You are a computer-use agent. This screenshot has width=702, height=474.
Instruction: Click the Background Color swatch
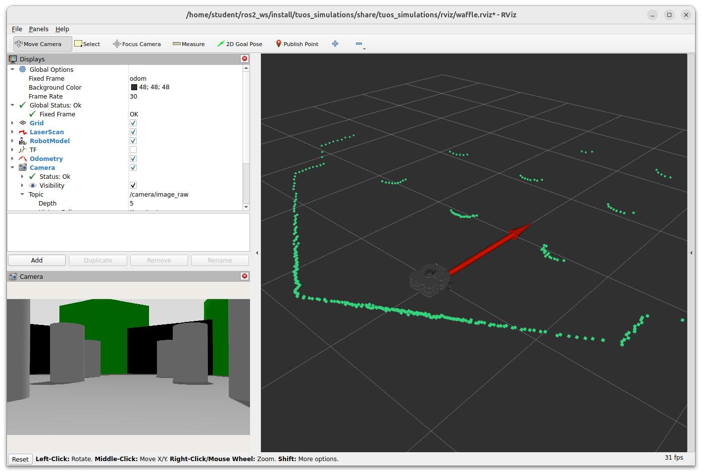pos(134,88)
